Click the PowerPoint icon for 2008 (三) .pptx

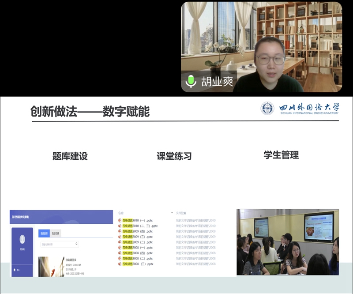(x=120, y=264)
